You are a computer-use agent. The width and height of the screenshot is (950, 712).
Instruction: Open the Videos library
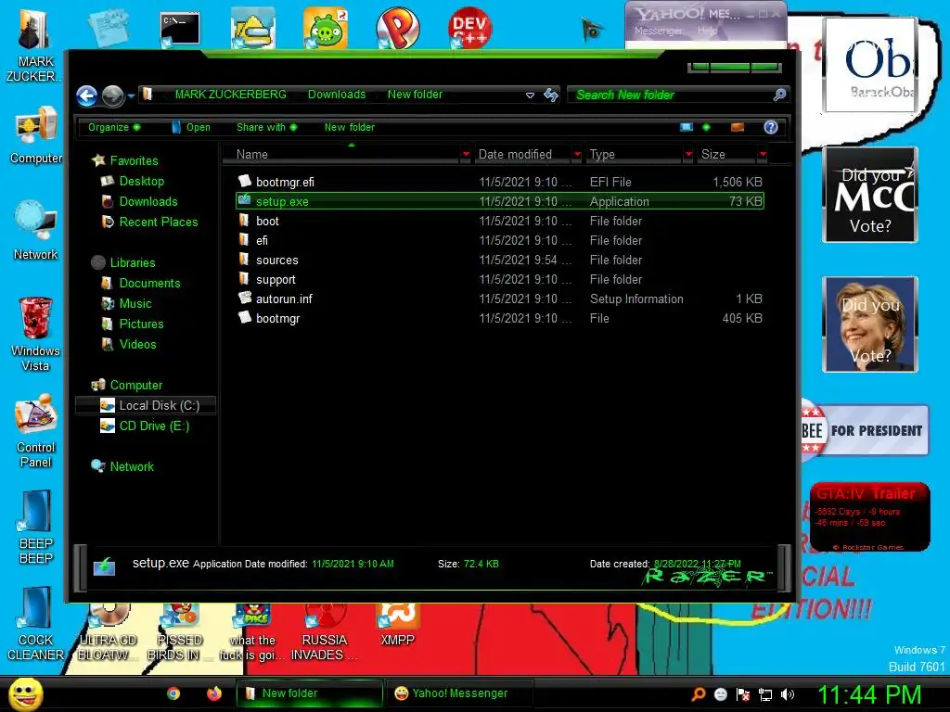[137, 345]
